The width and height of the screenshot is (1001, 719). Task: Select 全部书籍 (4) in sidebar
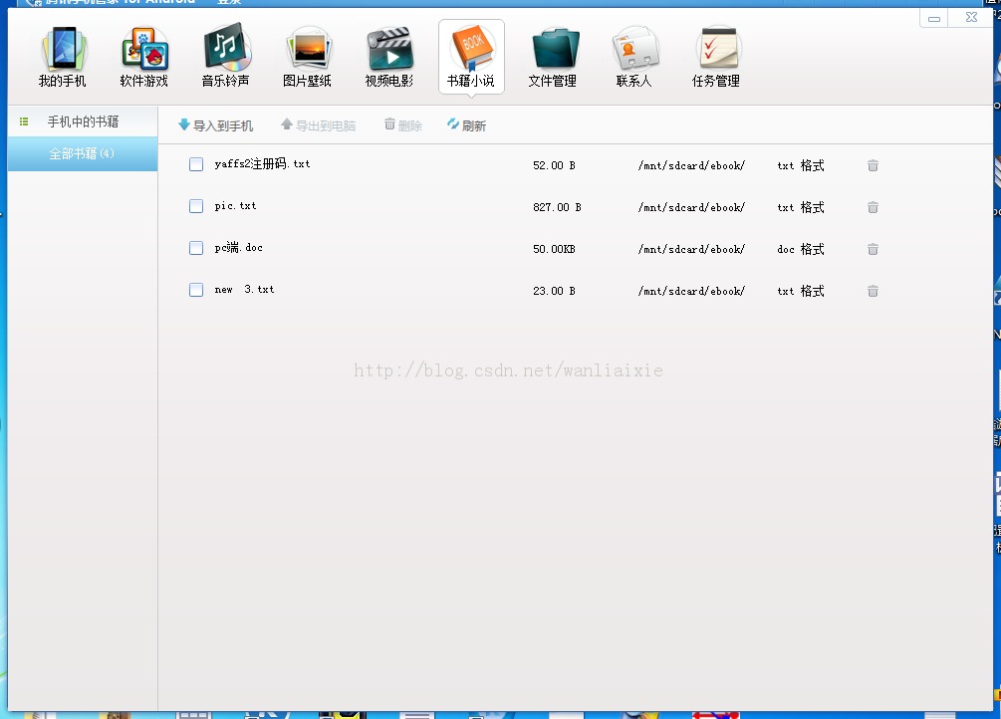83,154
